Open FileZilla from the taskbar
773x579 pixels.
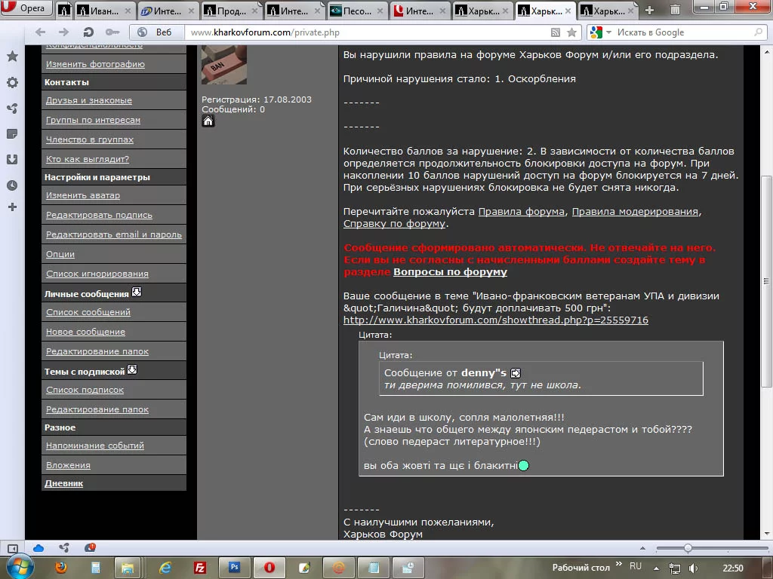coord(199,568)
